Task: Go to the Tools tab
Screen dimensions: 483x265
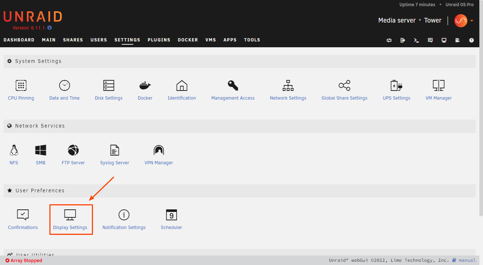Action: [252, 40]
